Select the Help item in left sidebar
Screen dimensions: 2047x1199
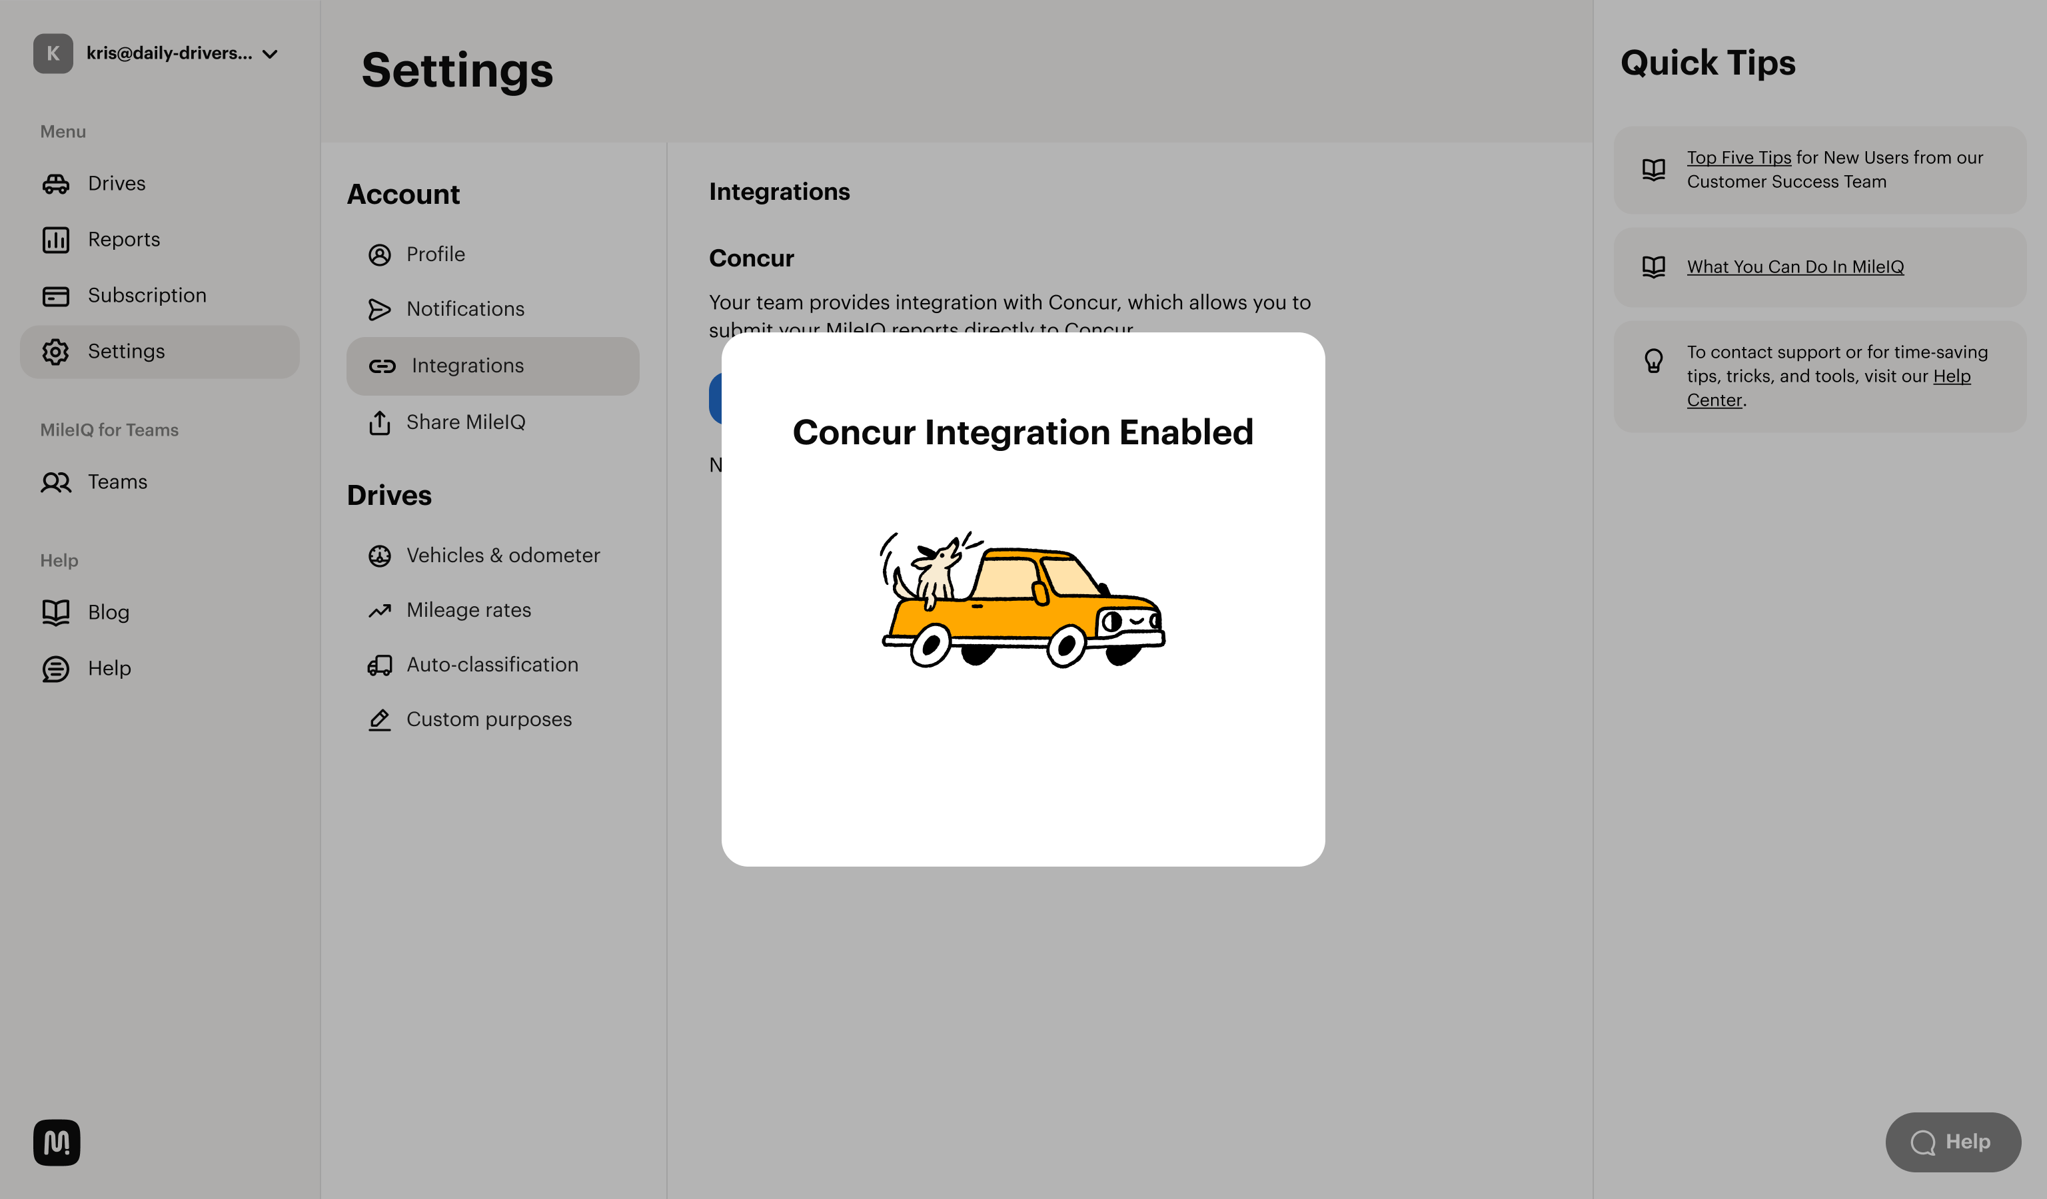pos(160,668)
